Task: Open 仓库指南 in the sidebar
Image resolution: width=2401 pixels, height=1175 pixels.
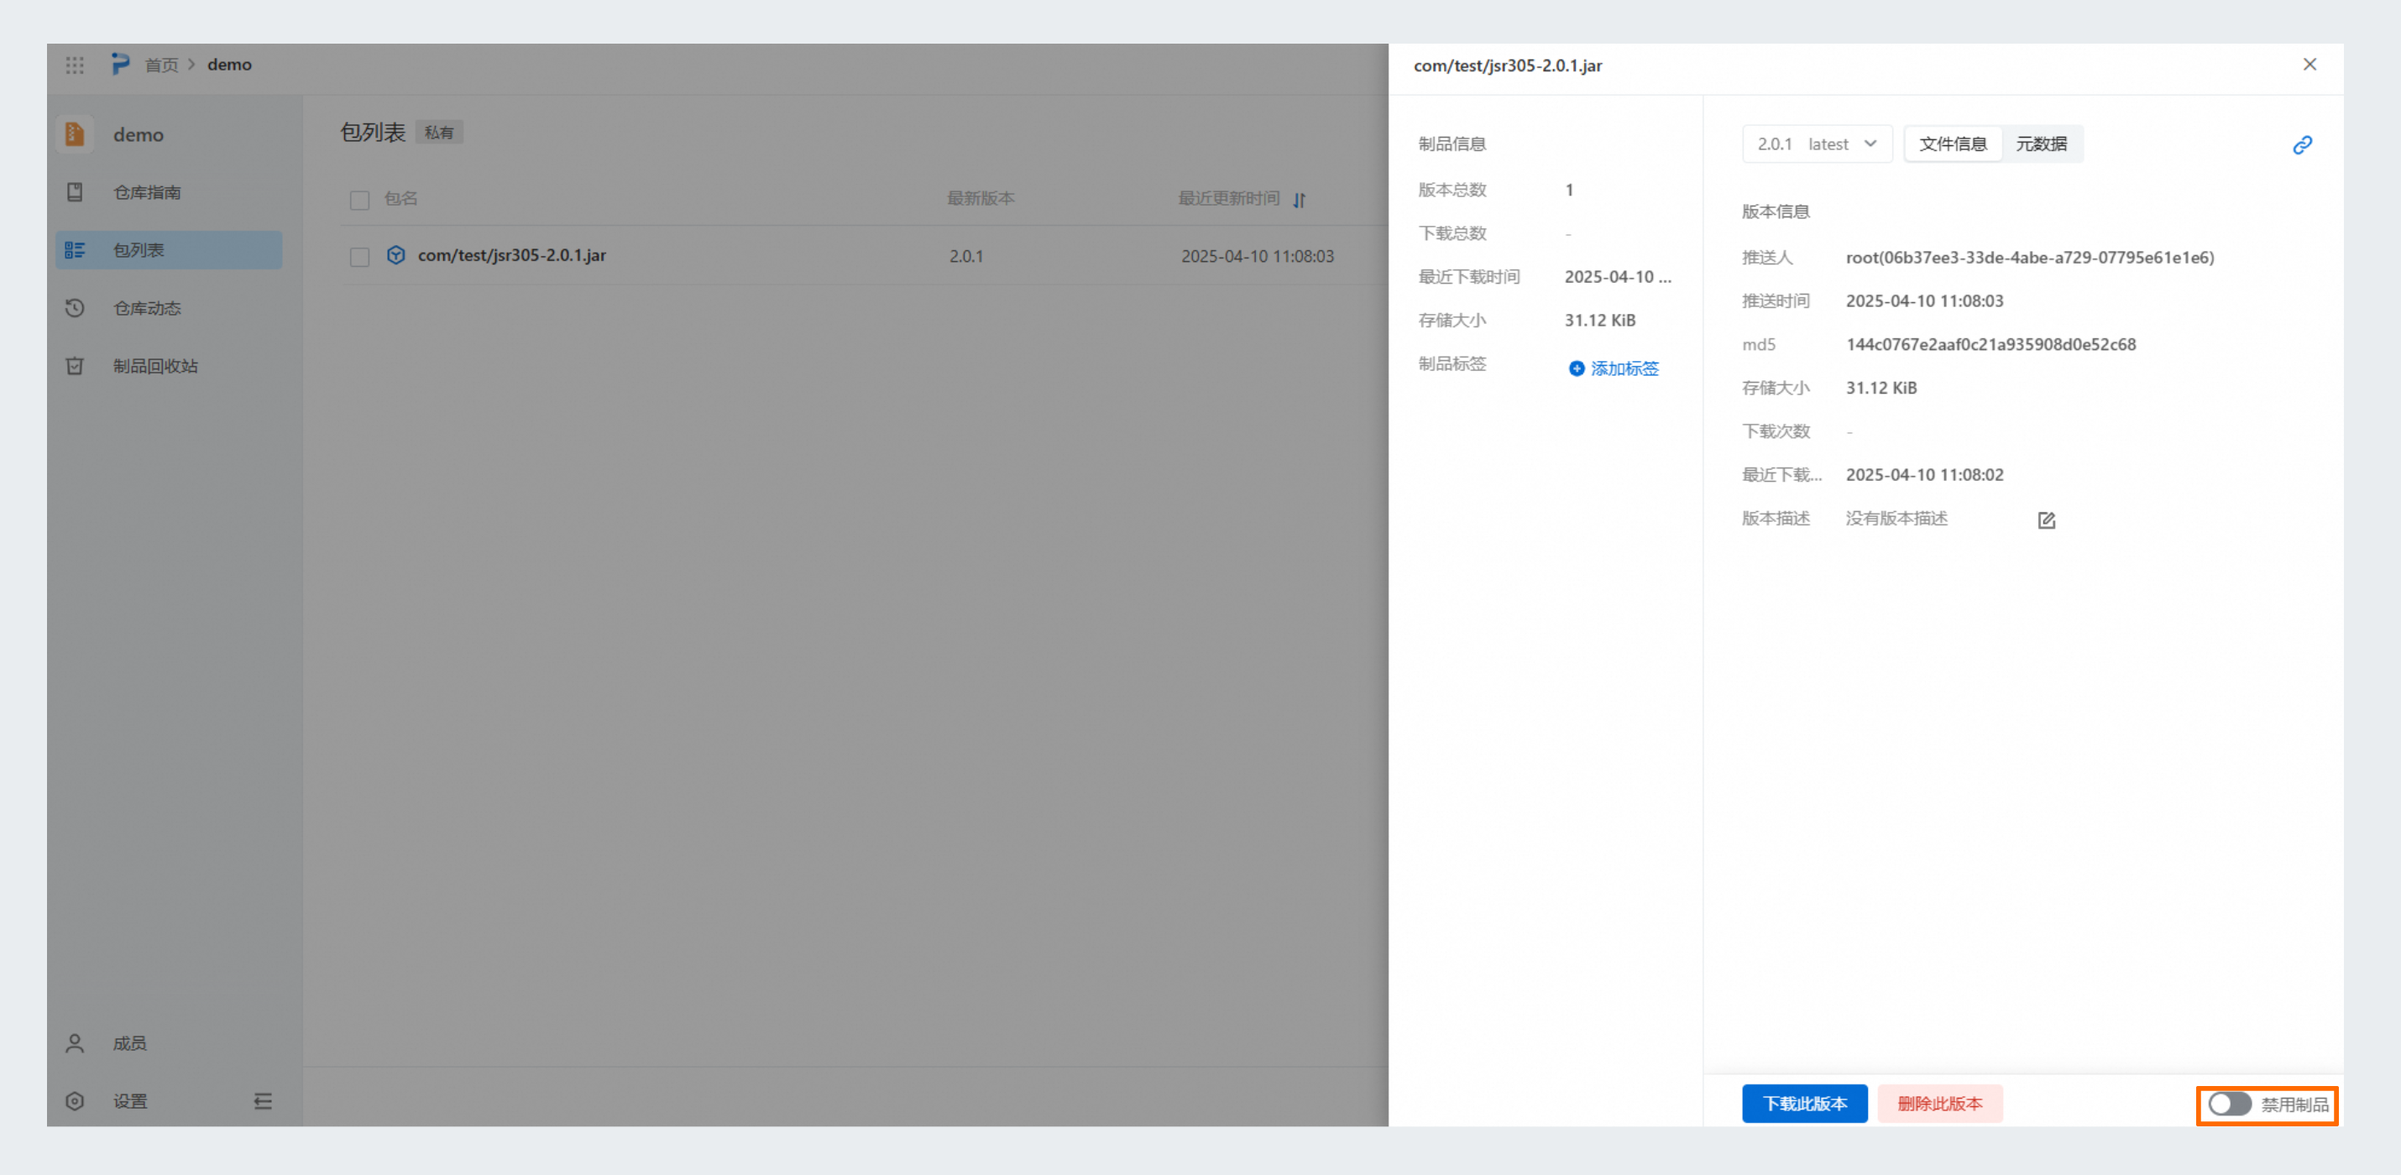Action: click(x=147, y=193)
